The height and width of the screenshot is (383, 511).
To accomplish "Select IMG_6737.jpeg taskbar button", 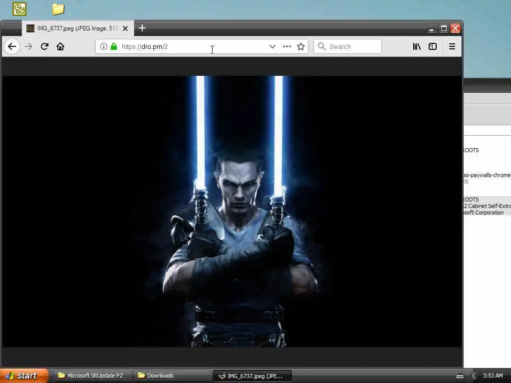I will tap(252, 376).
